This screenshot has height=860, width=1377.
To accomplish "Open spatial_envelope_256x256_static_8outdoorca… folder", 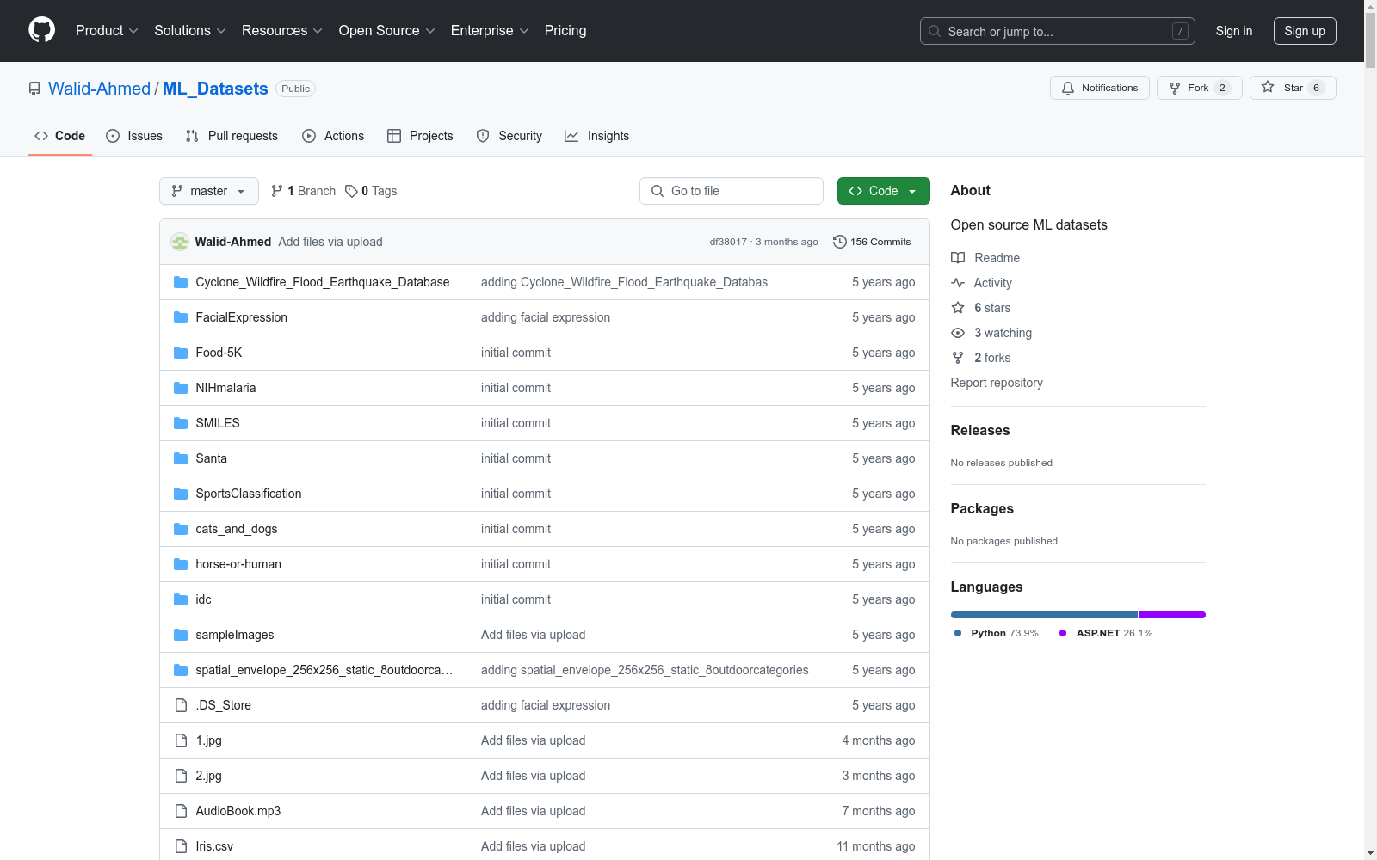I will coord(324,670).
